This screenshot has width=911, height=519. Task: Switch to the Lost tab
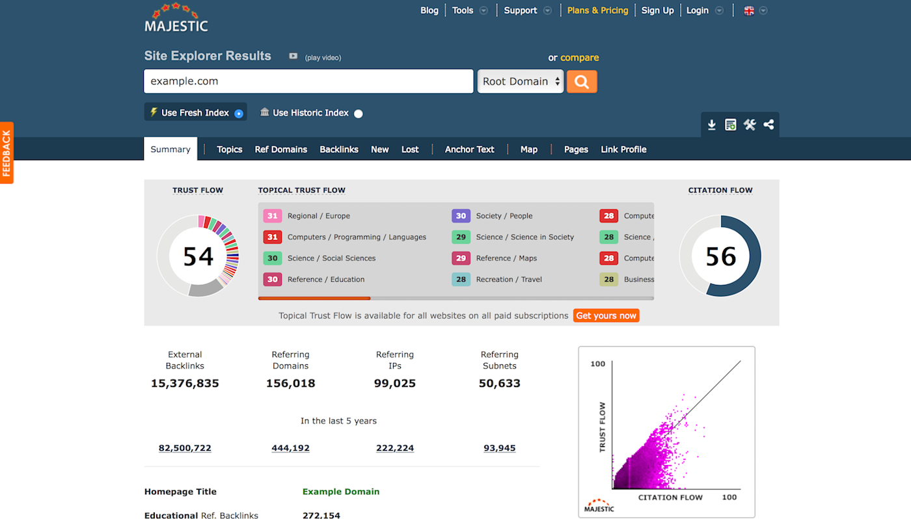410,150
